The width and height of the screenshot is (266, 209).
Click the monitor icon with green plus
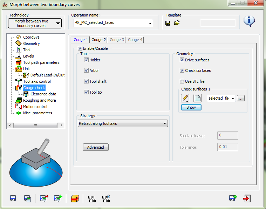coord(58,198)
